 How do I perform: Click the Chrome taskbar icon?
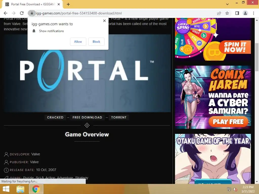pyautogui.click(x=36, y=189)
